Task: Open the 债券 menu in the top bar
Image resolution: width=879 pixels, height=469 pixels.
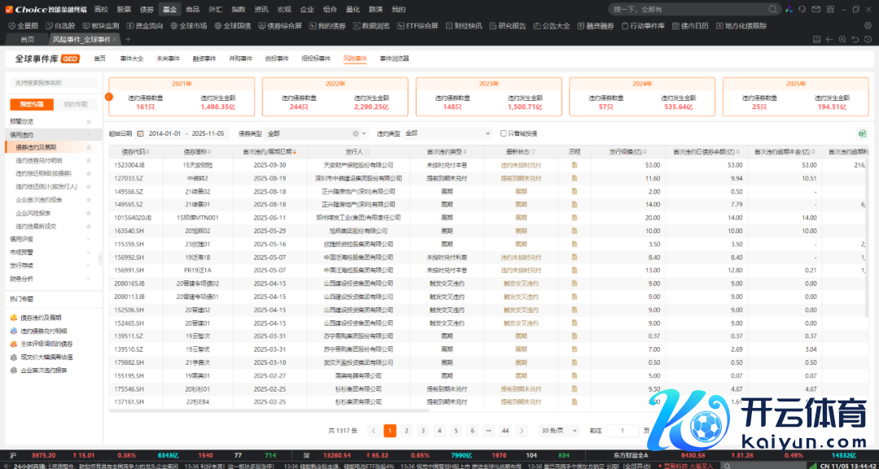Action: (x=146, y=9)
